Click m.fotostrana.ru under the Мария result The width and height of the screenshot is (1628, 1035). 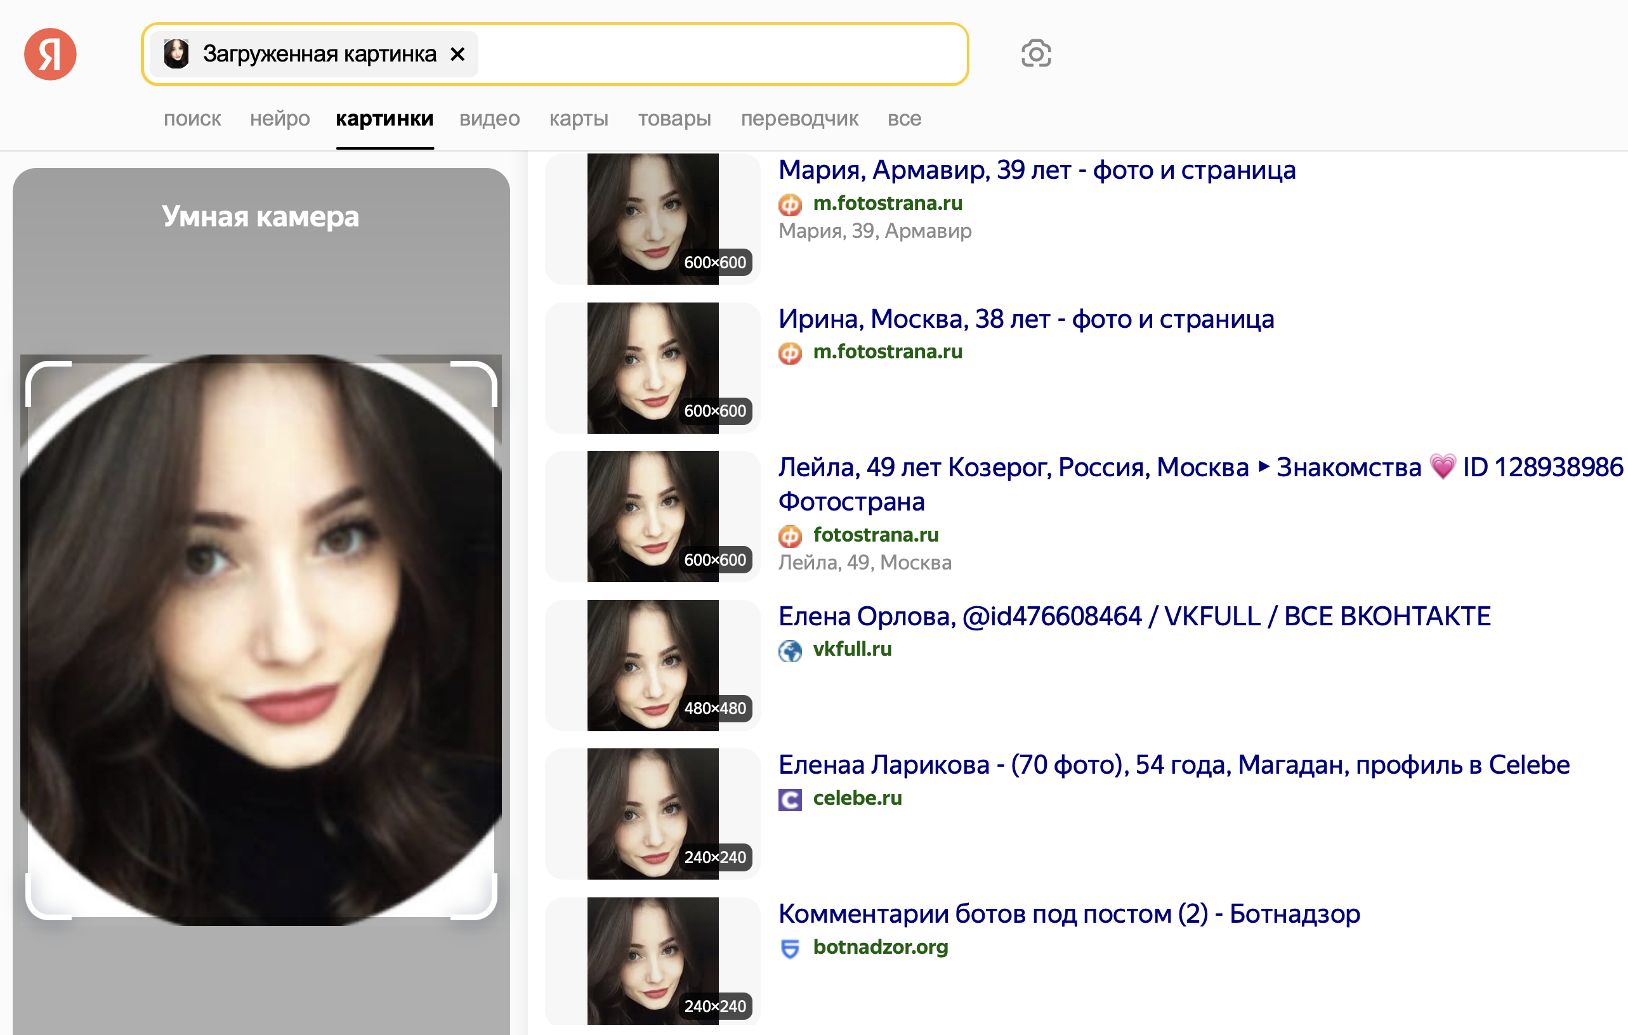click(888, 203)
